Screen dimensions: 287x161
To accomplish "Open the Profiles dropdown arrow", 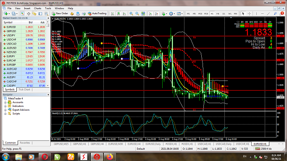I will coord(17,14).
